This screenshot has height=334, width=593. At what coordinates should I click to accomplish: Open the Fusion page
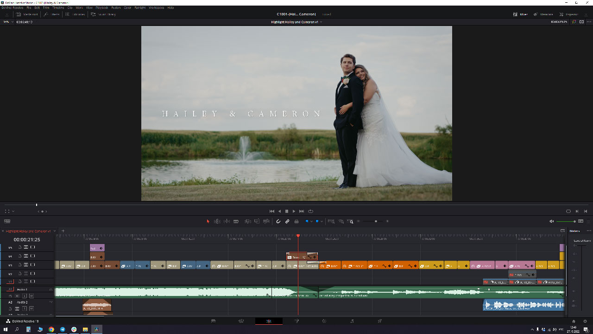point(297,321)
